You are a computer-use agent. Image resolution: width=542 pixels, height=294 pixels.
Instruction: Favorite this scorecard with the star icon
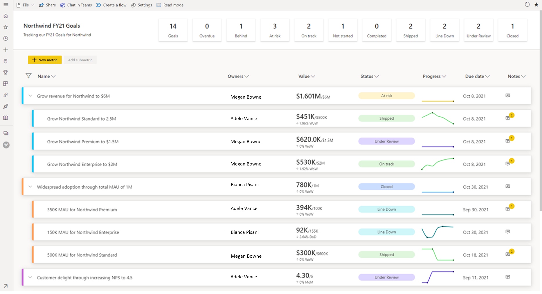tap(536, 5)
